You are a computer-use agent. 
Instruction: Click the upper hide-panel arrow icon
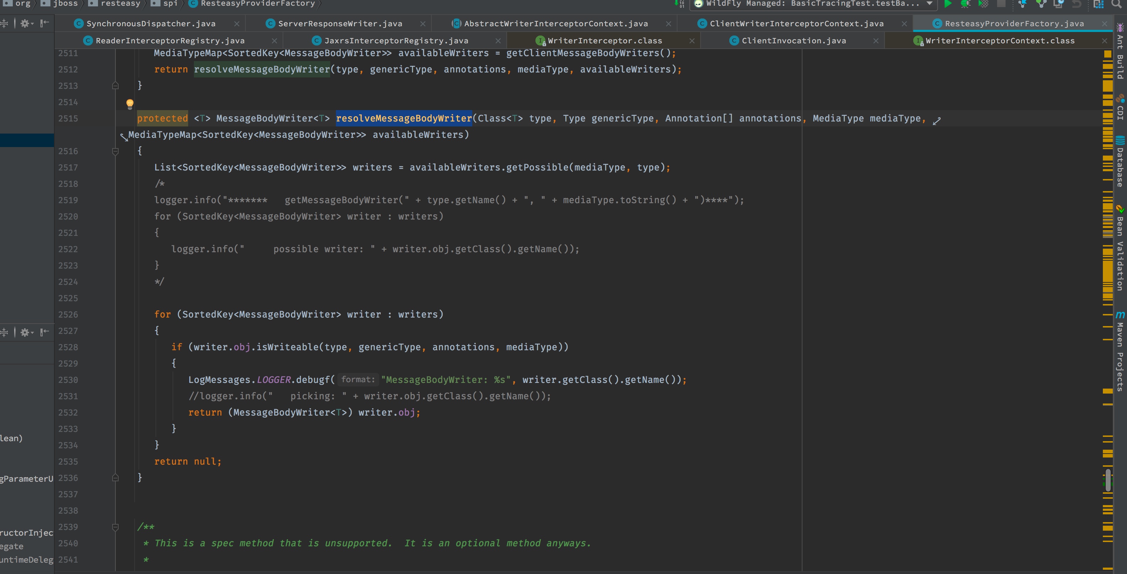pyautogui.click(x=44, y=24)
